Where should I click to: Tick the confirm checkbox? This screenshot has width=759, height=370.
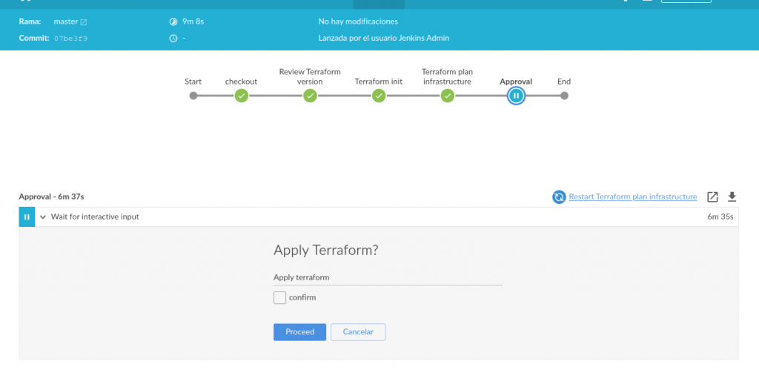coord(279,297)
